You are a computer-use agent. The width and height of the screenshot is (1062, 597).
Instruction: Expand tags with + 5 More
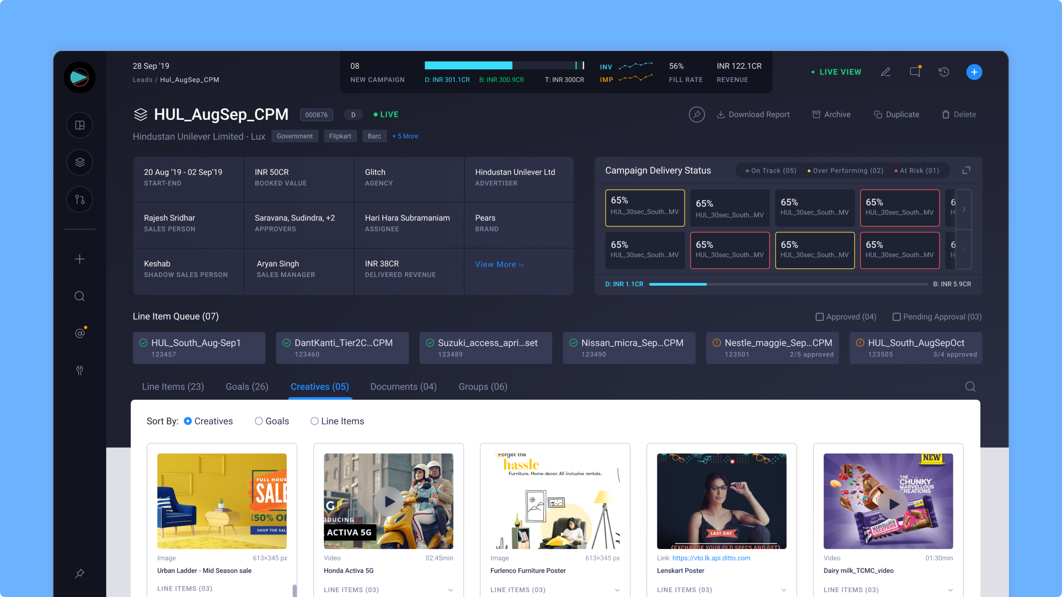(405, 136)
